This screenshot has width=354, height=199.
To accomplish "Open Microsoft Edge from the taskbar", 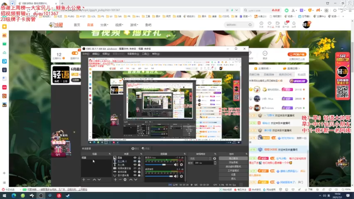I will pos(14,196).
